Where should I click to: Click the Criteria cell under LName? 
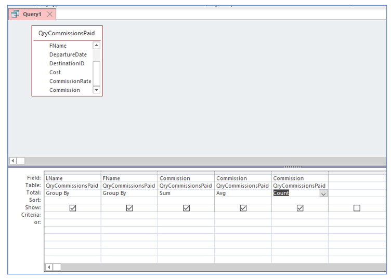73,215
